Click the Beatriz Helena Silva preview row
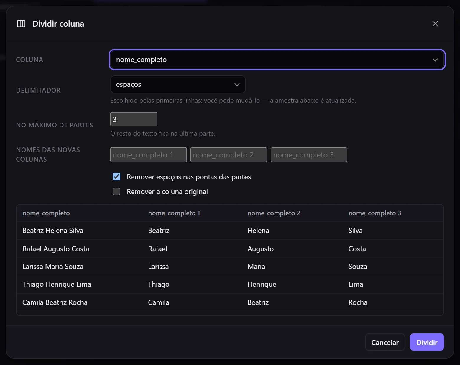This screenshot has width=460, height=365. (x=230, y=231)
